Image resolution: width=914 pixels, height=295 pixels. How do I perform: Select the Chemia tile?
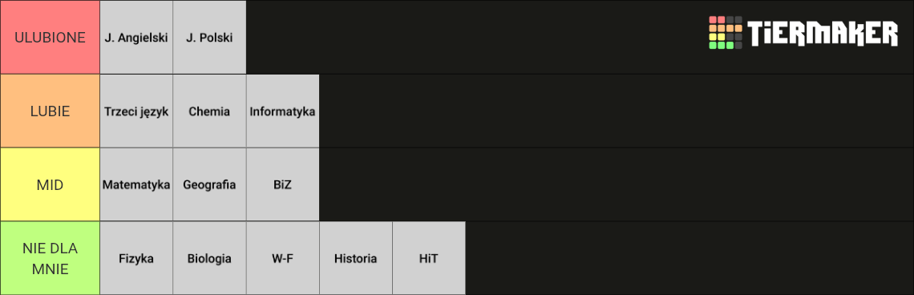(209, 111)
